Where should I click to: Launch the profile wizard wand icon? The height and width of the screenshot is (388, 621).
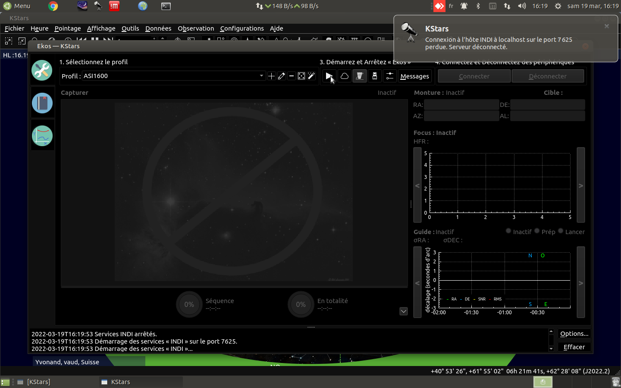[x=311, y=76]
